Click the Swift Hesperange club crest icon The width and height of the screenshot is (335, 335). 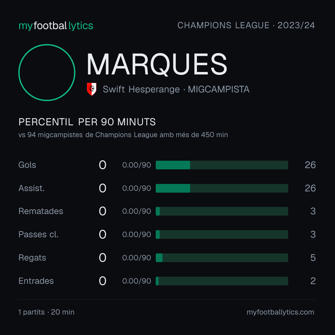pyautogui.click(x=92, y=89)
